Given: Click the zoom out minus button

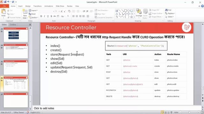Looking at the screenshot, I should [180, 112].
